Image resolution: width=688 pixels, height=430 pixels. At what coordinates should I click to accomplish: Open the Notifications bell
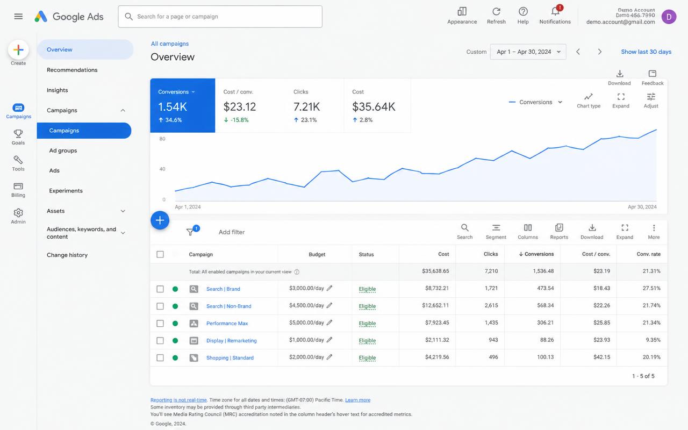point(555,11)
